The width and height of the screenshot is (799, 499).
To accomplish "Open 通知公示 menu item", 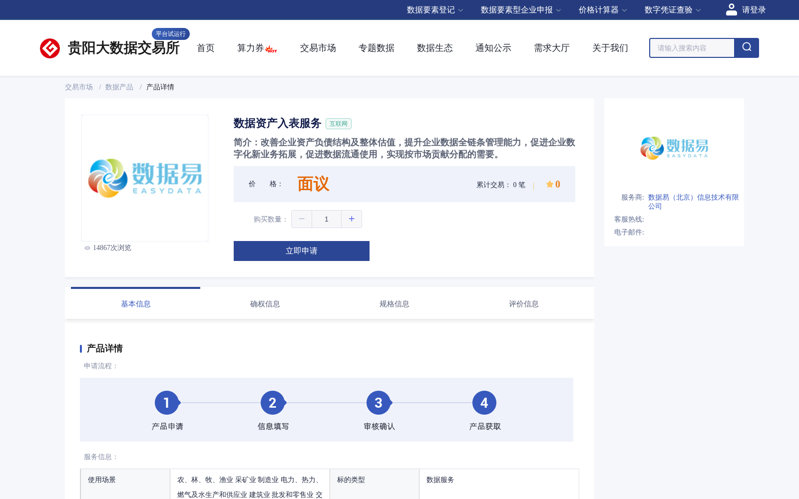I will point(493,48).
